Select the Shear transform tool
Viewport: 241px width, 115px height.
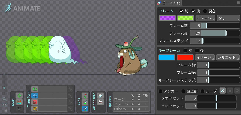coord(35,109)
